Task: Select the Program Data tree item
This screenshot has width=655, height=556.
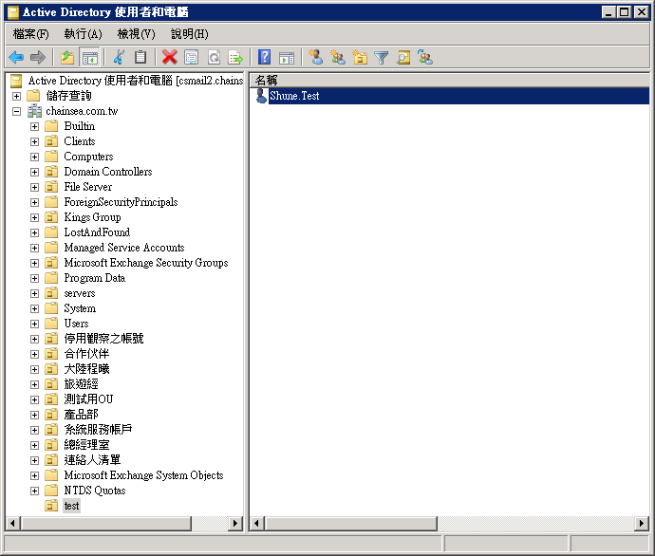Action: pyautogui.click(x=94, y=278)
